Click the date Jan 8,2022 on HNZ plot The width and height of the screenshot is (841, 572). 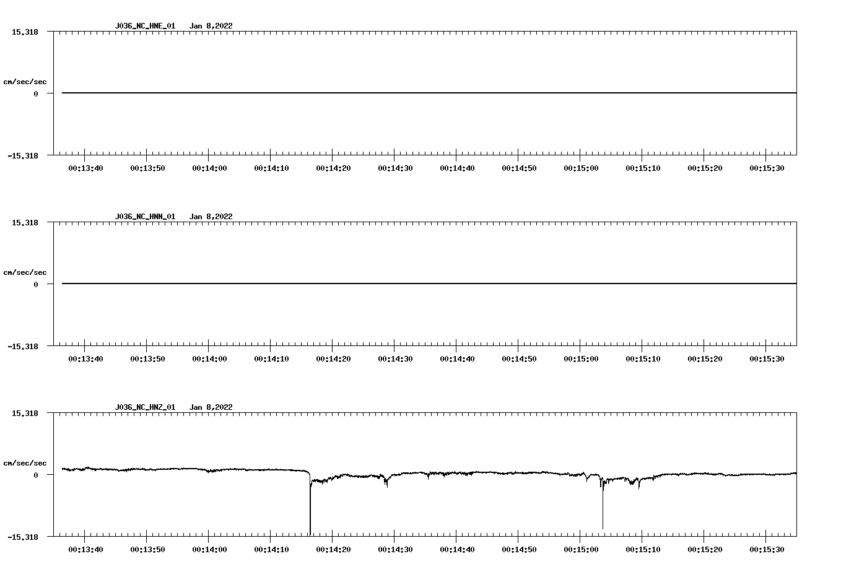211,407
